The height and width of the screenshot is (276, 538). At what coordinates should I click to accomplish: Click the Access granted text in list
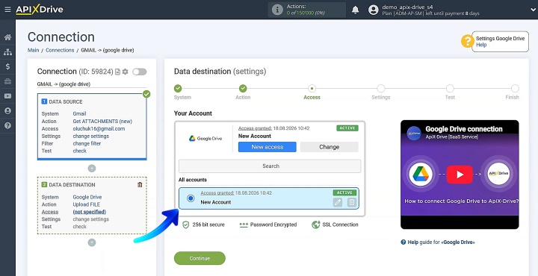[x=217, y=192]
